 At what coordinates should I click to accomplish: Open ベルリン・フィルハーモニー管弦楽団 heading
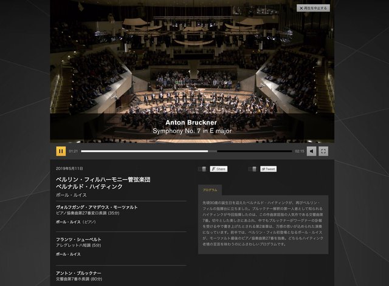point(103,179)
